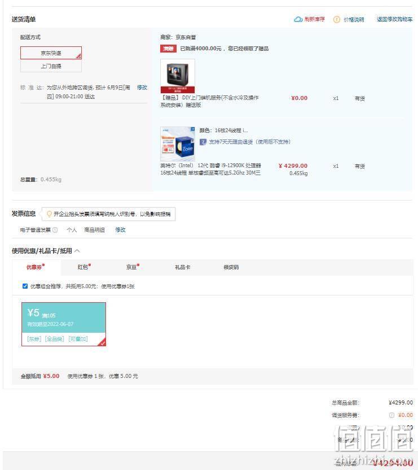418x470 pixels.
Task: Click the electronic invoice info icon
Action: [55, 230]
